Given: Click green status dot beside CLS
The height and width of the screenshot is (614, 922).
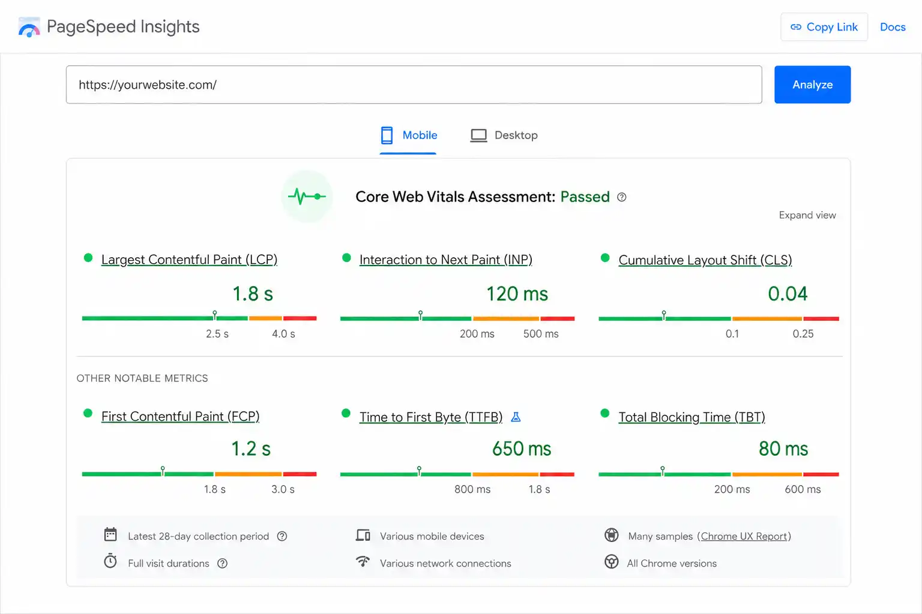Looking at the screenshot, I should (605, 258).
